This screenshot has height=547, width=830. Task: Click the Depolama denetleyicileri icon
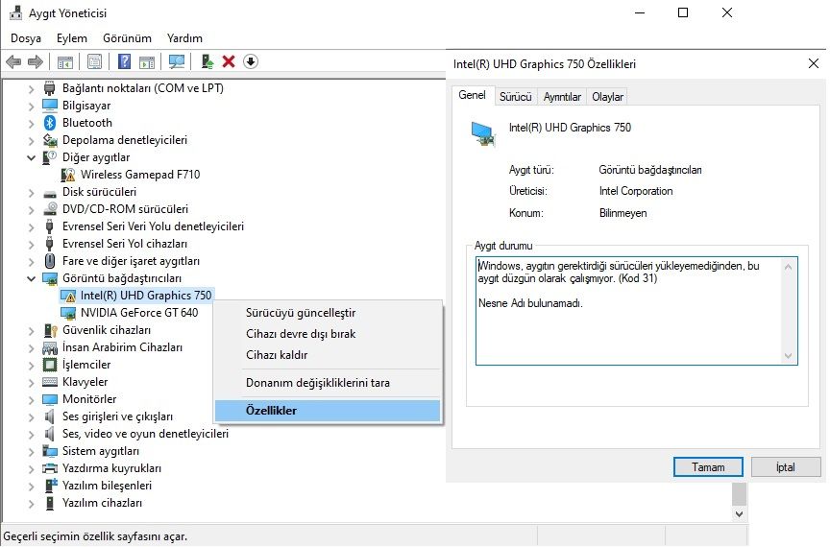(x=50, y=140)
